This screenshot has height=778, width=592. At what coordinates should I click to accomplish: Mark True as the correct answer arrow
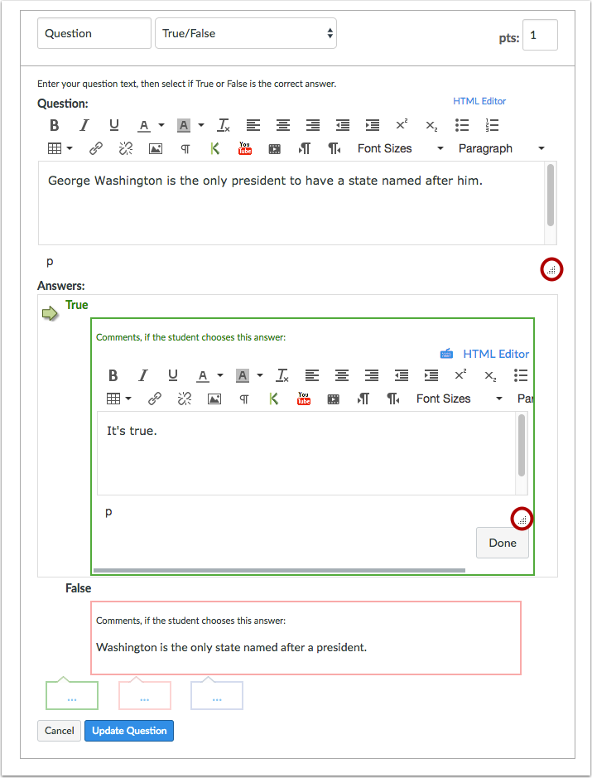click(x=50, y=313)
